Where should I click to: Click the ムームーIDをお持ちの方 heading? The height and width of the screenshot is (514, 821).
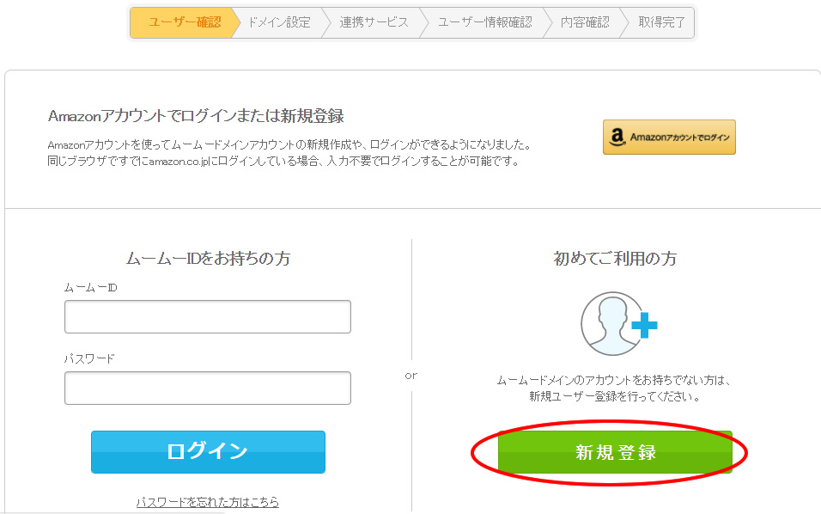click(x=208, y=258)
